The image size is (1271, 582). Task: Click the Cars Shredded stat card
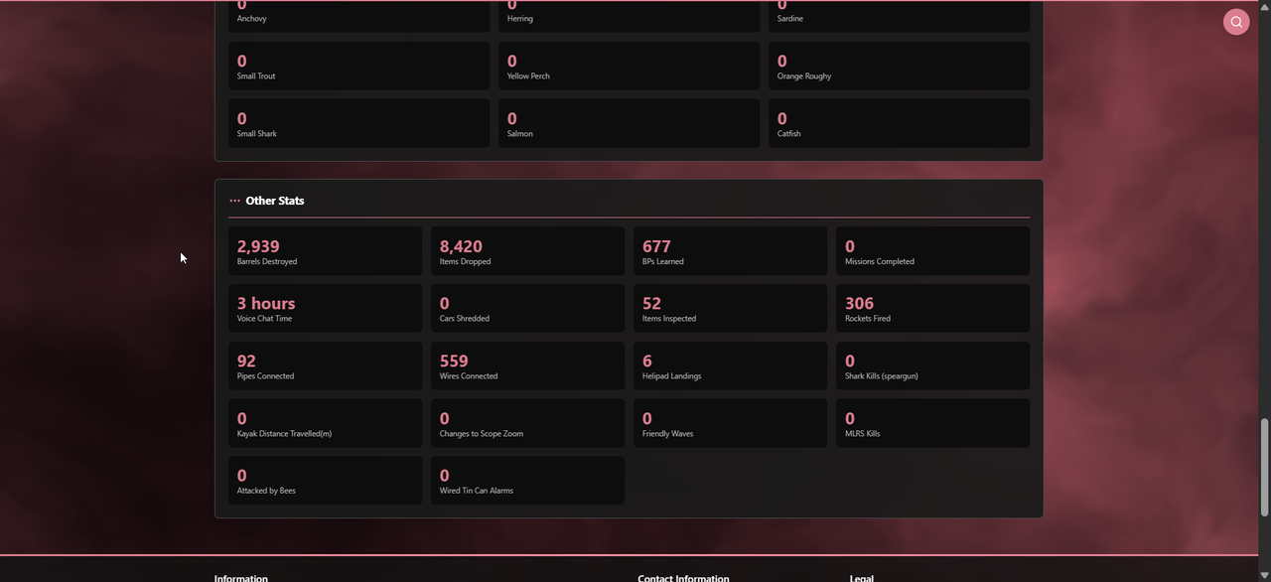527,308
